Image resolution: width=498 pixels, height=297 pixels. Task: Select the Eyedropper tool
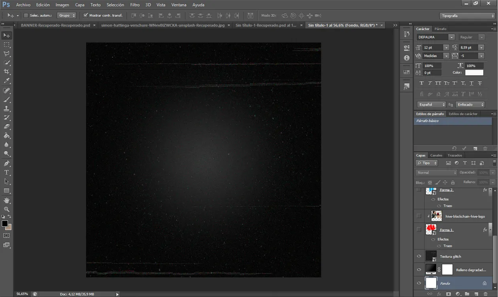7,81
